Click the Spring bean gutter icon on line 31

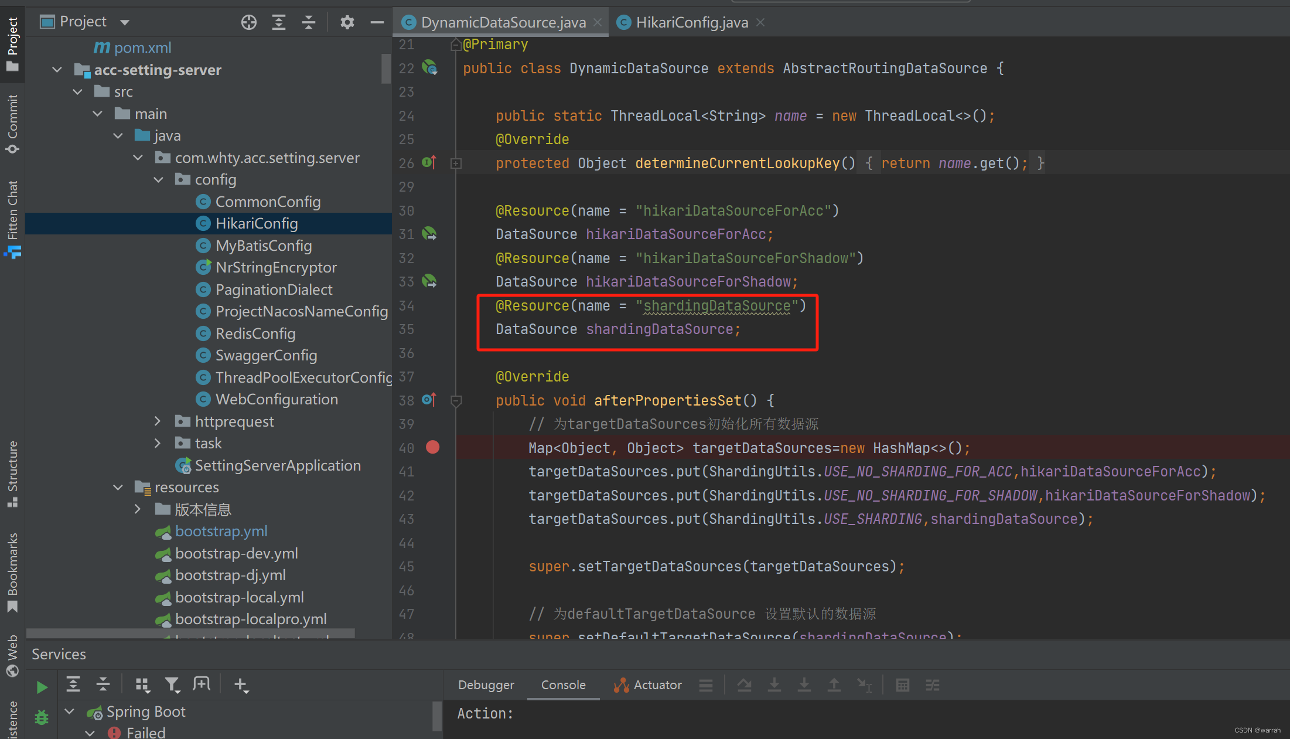coord(429,234)
